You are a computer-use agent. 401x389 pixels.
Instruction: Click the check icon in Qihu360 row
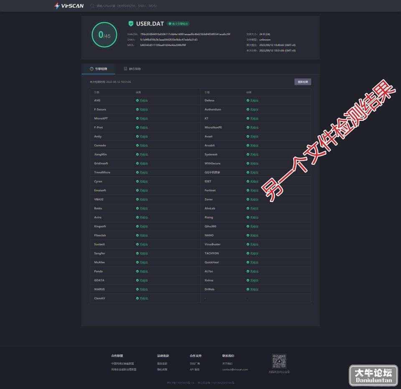(x=248, y=226)
